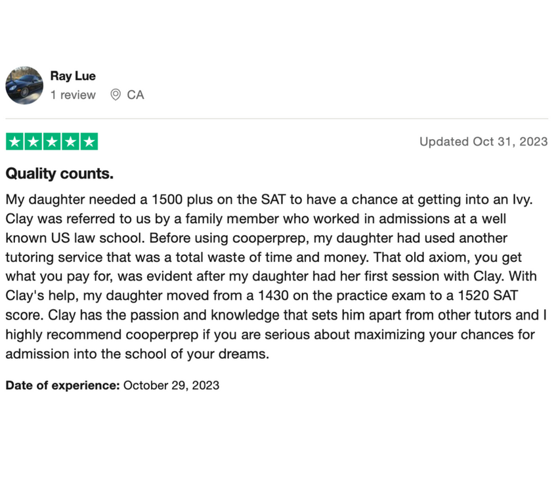Click the first green rating star
556x483 pixels.
[14, 142]
